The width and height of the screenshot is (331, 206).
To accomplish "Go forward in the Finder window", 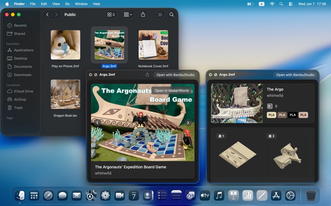I will 56,14.
